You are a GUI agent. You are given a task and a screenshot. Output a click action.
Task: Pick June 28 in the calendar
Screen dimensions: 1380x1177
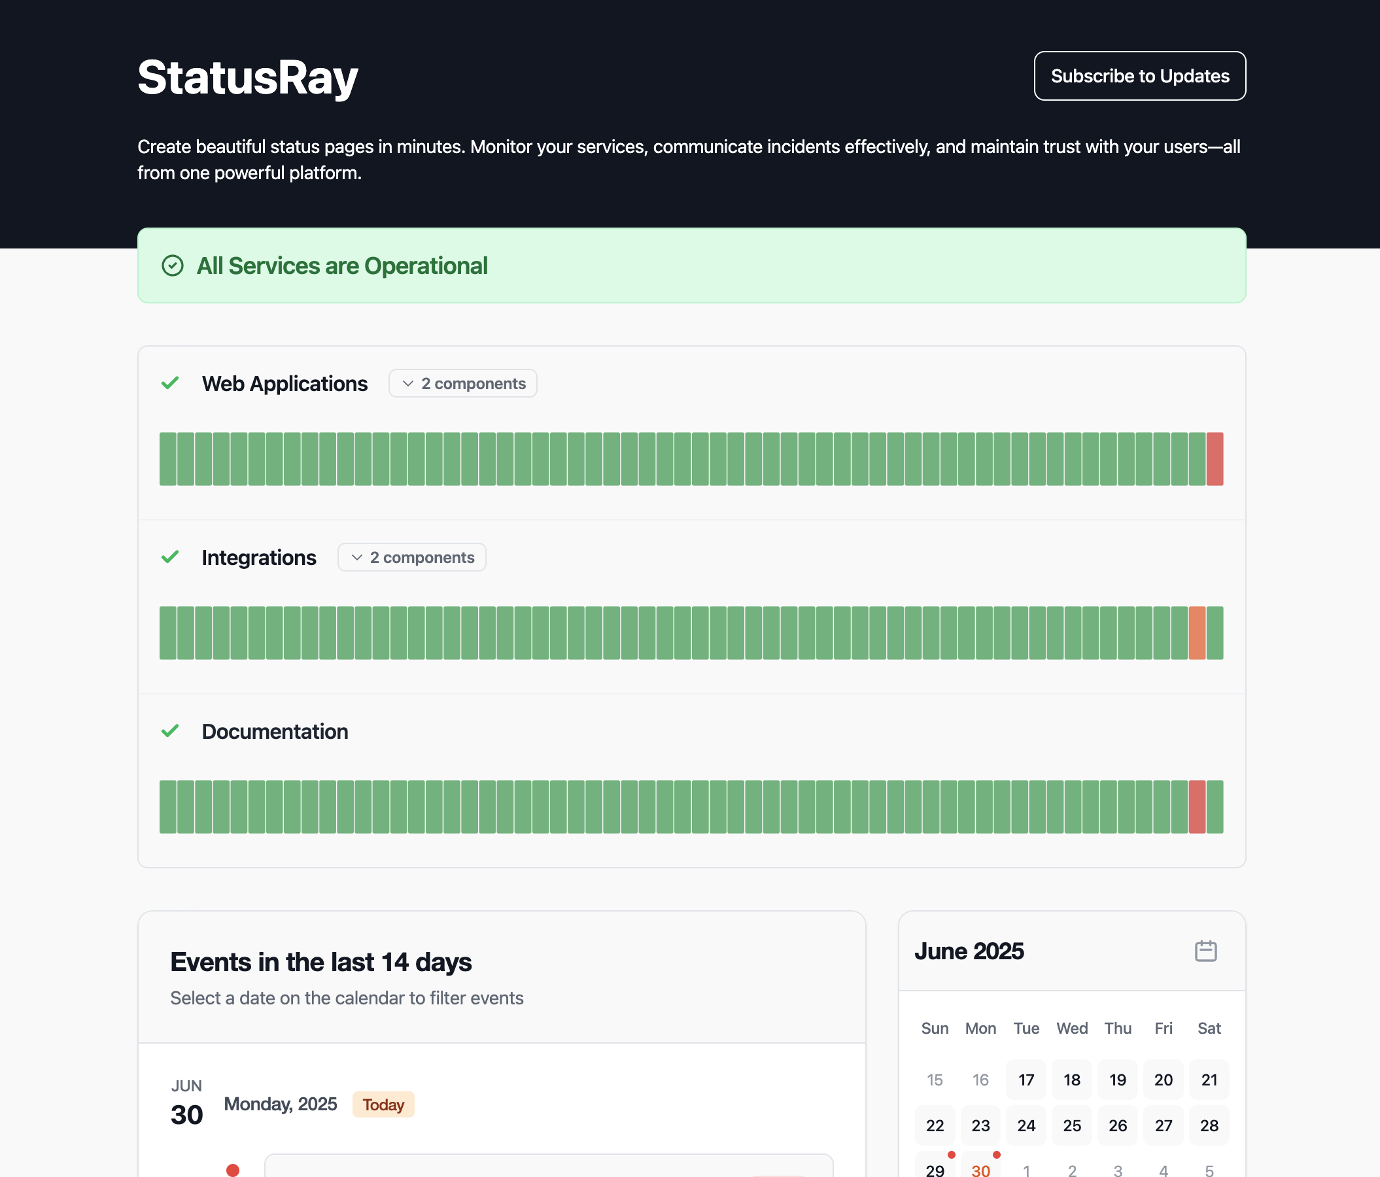[1209, 1125]
